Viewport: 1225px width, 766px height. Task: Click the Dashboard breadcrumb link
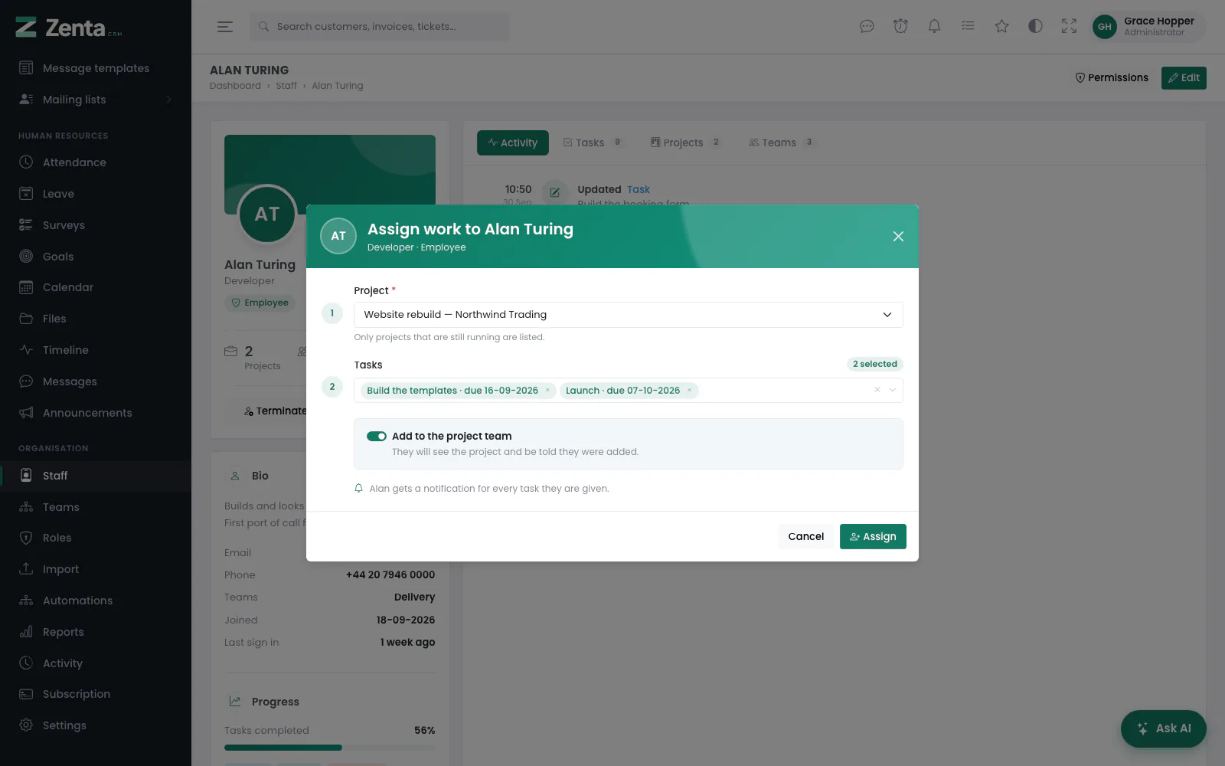[x=235, y=86]
